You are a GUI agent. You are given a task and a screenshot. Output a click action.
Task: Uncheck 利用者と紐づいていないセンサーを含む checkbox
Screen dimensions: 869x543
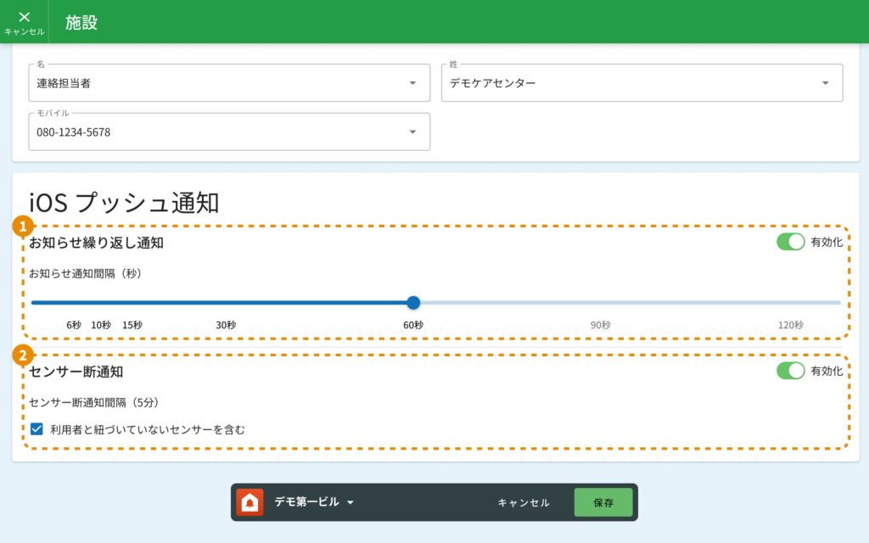pos(36,429)
